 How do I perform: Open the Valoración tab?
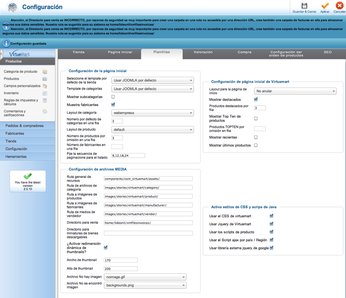(x=203, y=52)
